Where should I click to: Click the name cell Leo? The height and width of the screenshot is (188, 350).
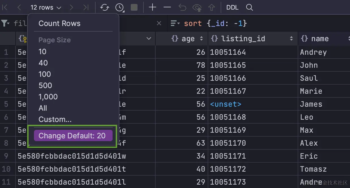click(x=324, y=117)
